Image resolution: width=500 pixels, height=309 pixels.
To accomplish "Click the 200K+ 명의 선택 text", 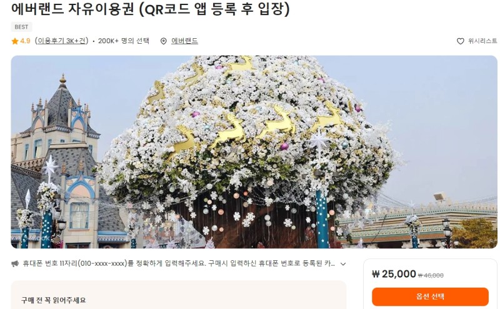I will click(x=124, y=41).
